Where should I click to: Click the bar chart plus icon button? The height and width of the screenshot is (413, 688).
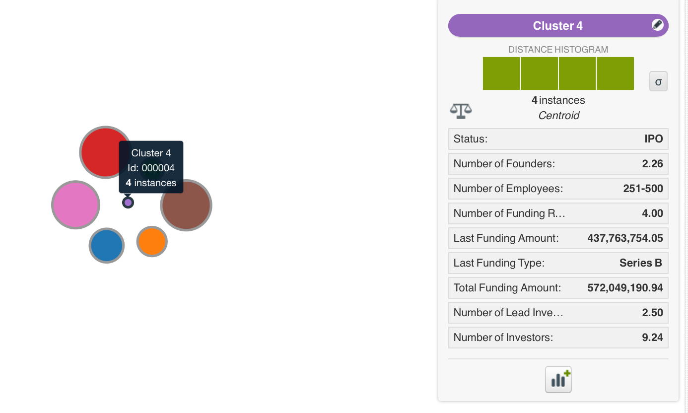558,380
